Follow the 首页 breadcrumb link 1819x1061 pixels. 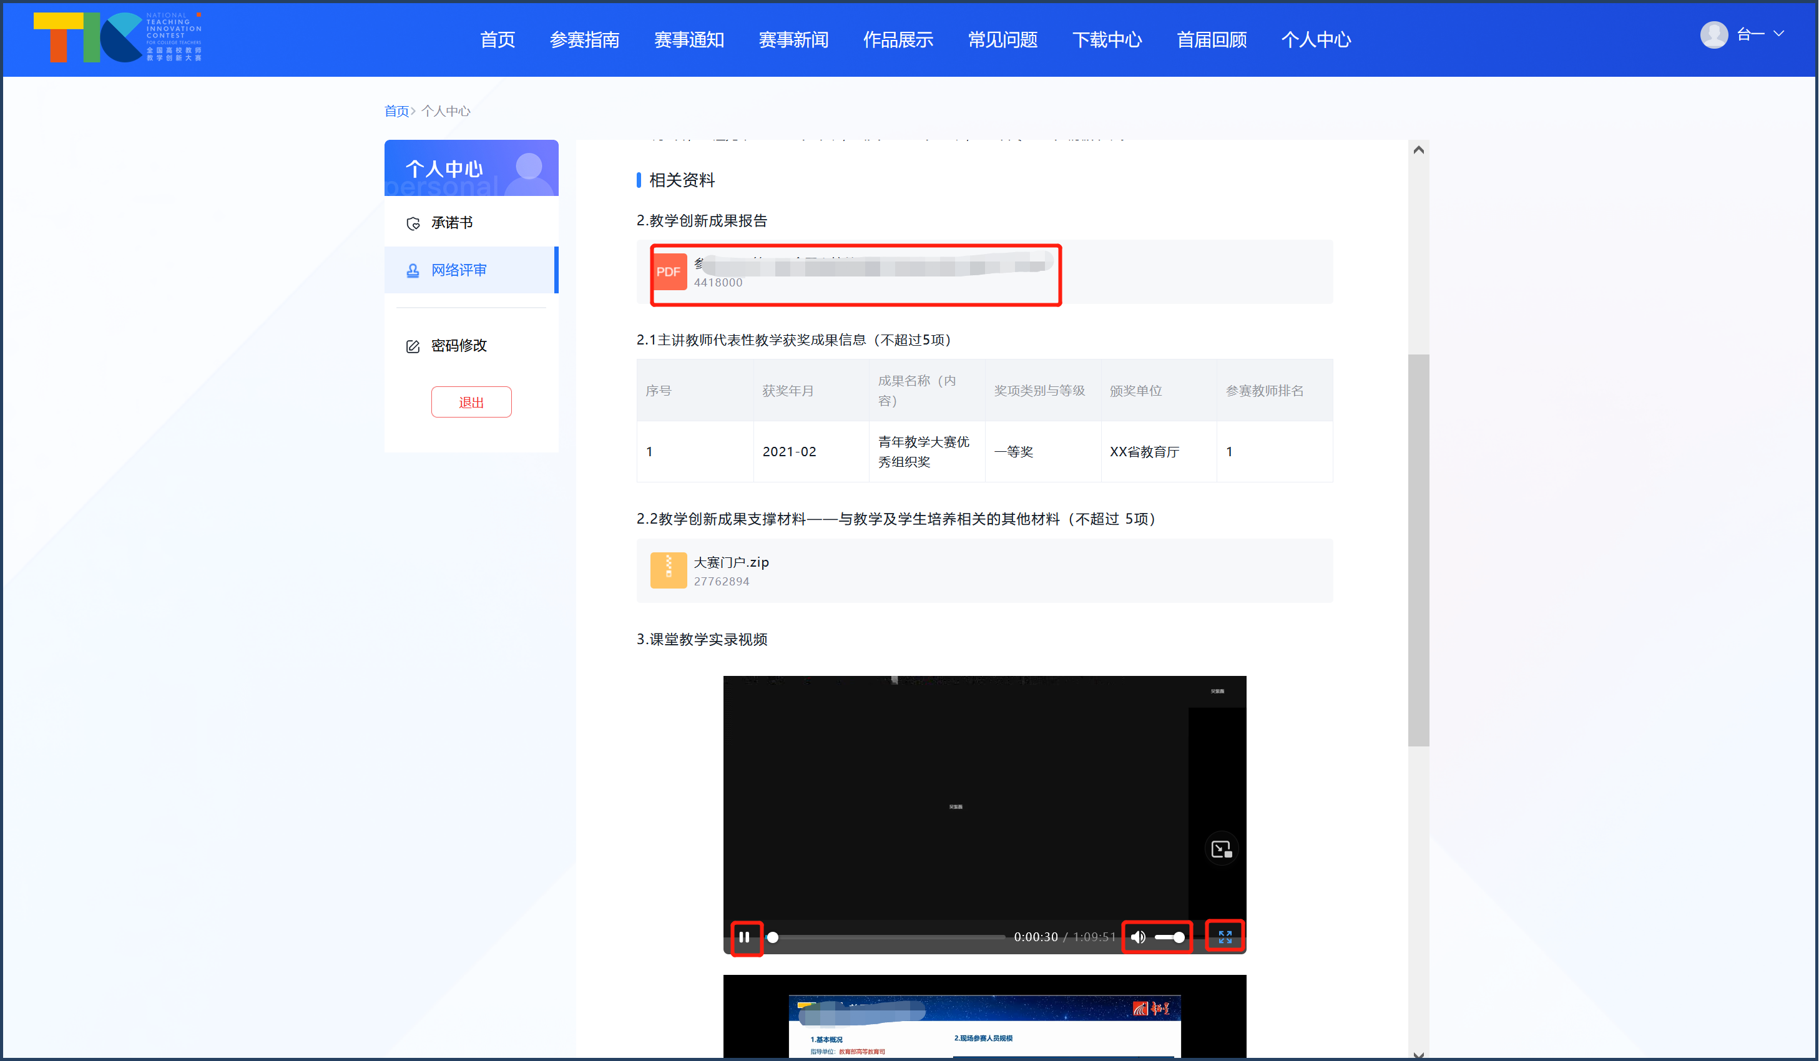click(x=396, y=111)
